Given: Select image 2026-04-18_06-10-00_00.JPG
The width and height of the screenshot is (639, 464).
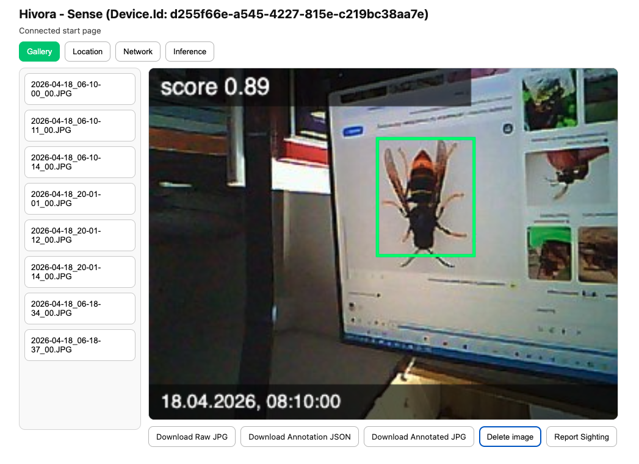Looking at the screenshot, I should pos(80,89).
